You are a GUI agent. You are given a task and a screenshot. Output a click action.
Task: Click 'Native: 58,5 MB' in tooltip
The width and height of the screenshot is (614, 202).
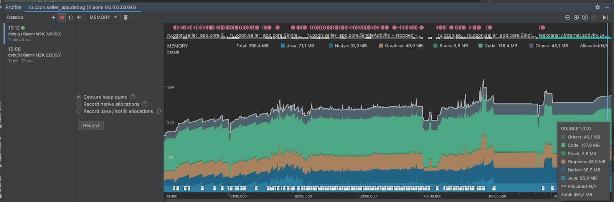click(584, 170)
